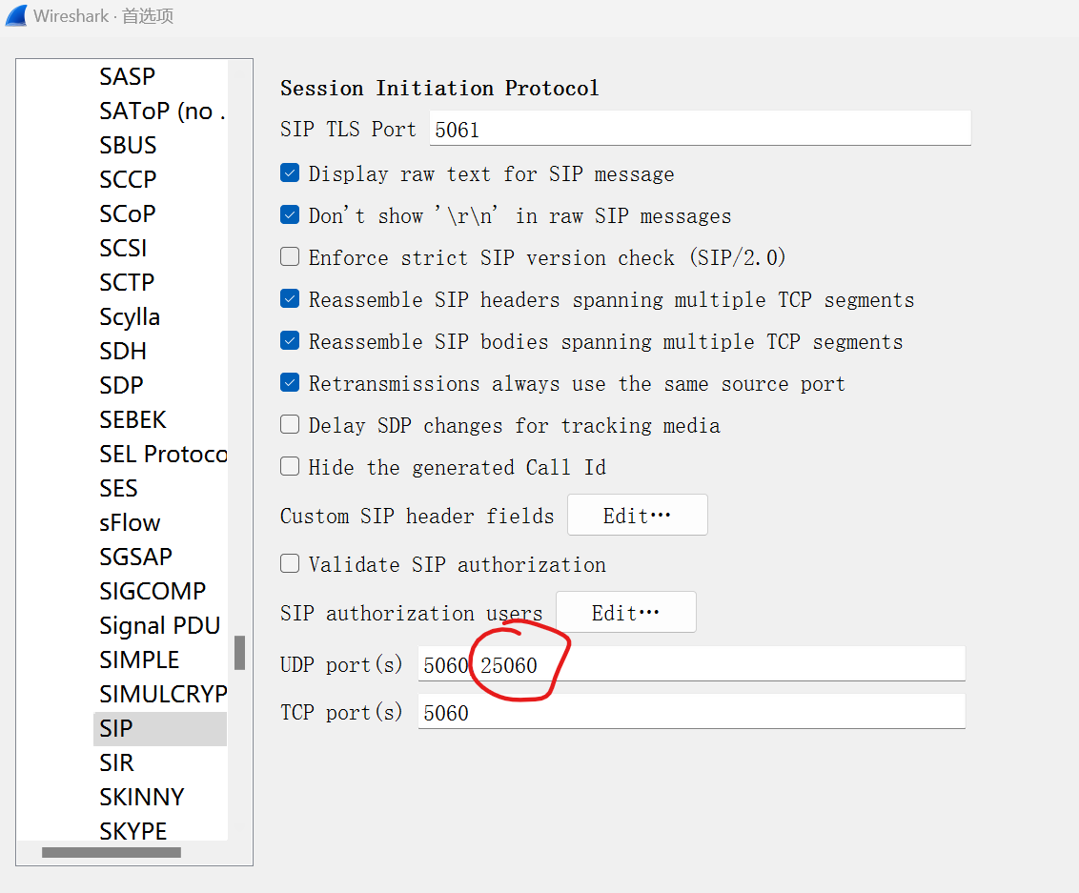Toggle Reassemble SIP bodies spanning TCP segments
Image resolution: width=1079 pixels, height=893 pixels.
click(290, 341)
